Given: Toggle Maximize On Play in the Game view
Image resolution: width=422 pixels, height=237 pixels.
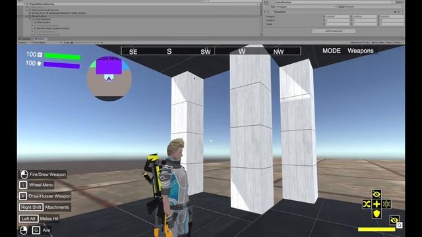Looking at the screenshot, I should (x=360, y=42).
